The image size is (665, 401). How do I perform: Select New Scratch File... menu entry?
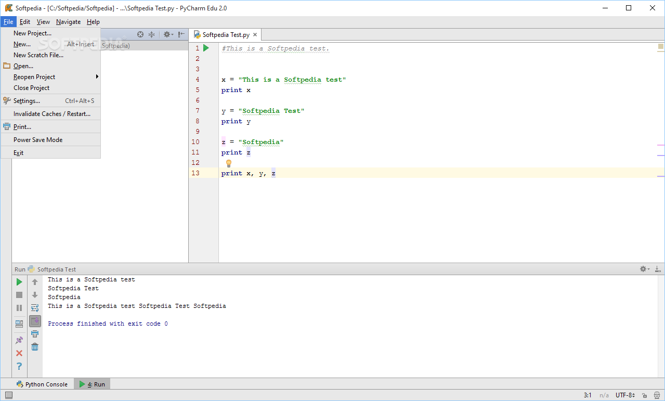point(50,55)
